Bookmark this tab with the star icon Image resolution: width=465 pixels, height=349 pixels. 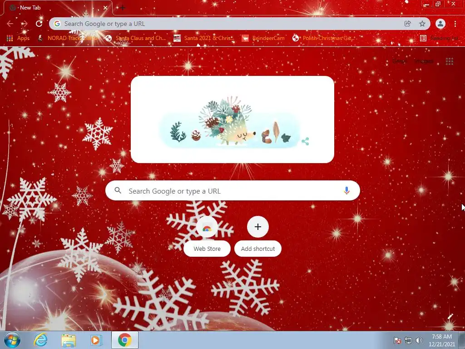click(x=422, y=24)
